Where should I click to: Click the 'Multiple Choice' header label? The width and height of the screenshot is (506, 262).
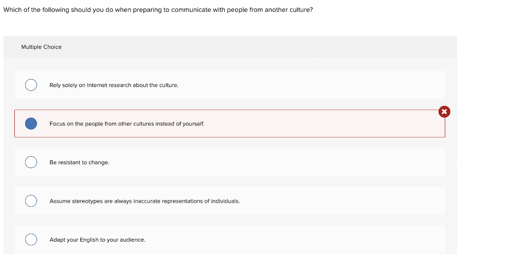(x=42, y=47)
